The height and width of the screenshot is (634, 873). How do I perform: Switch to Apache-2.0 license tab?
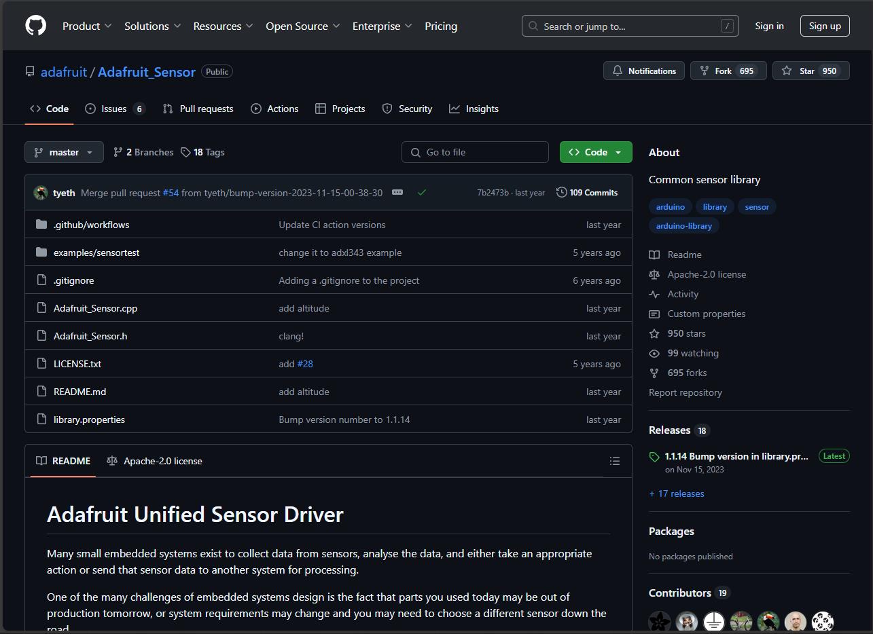[154, 461]
